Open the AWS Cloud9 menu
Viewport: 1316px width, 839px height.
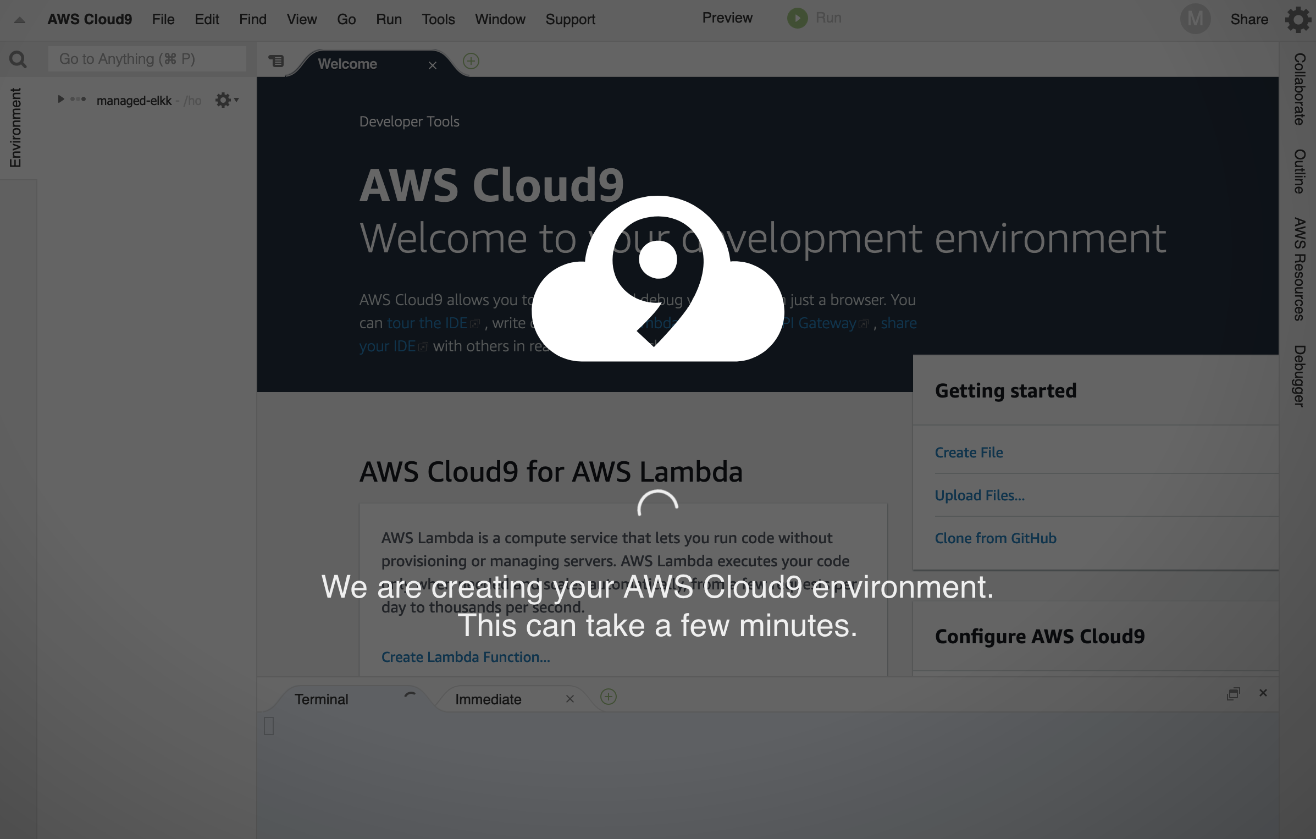pyautogui.click(x=90, y=19)
